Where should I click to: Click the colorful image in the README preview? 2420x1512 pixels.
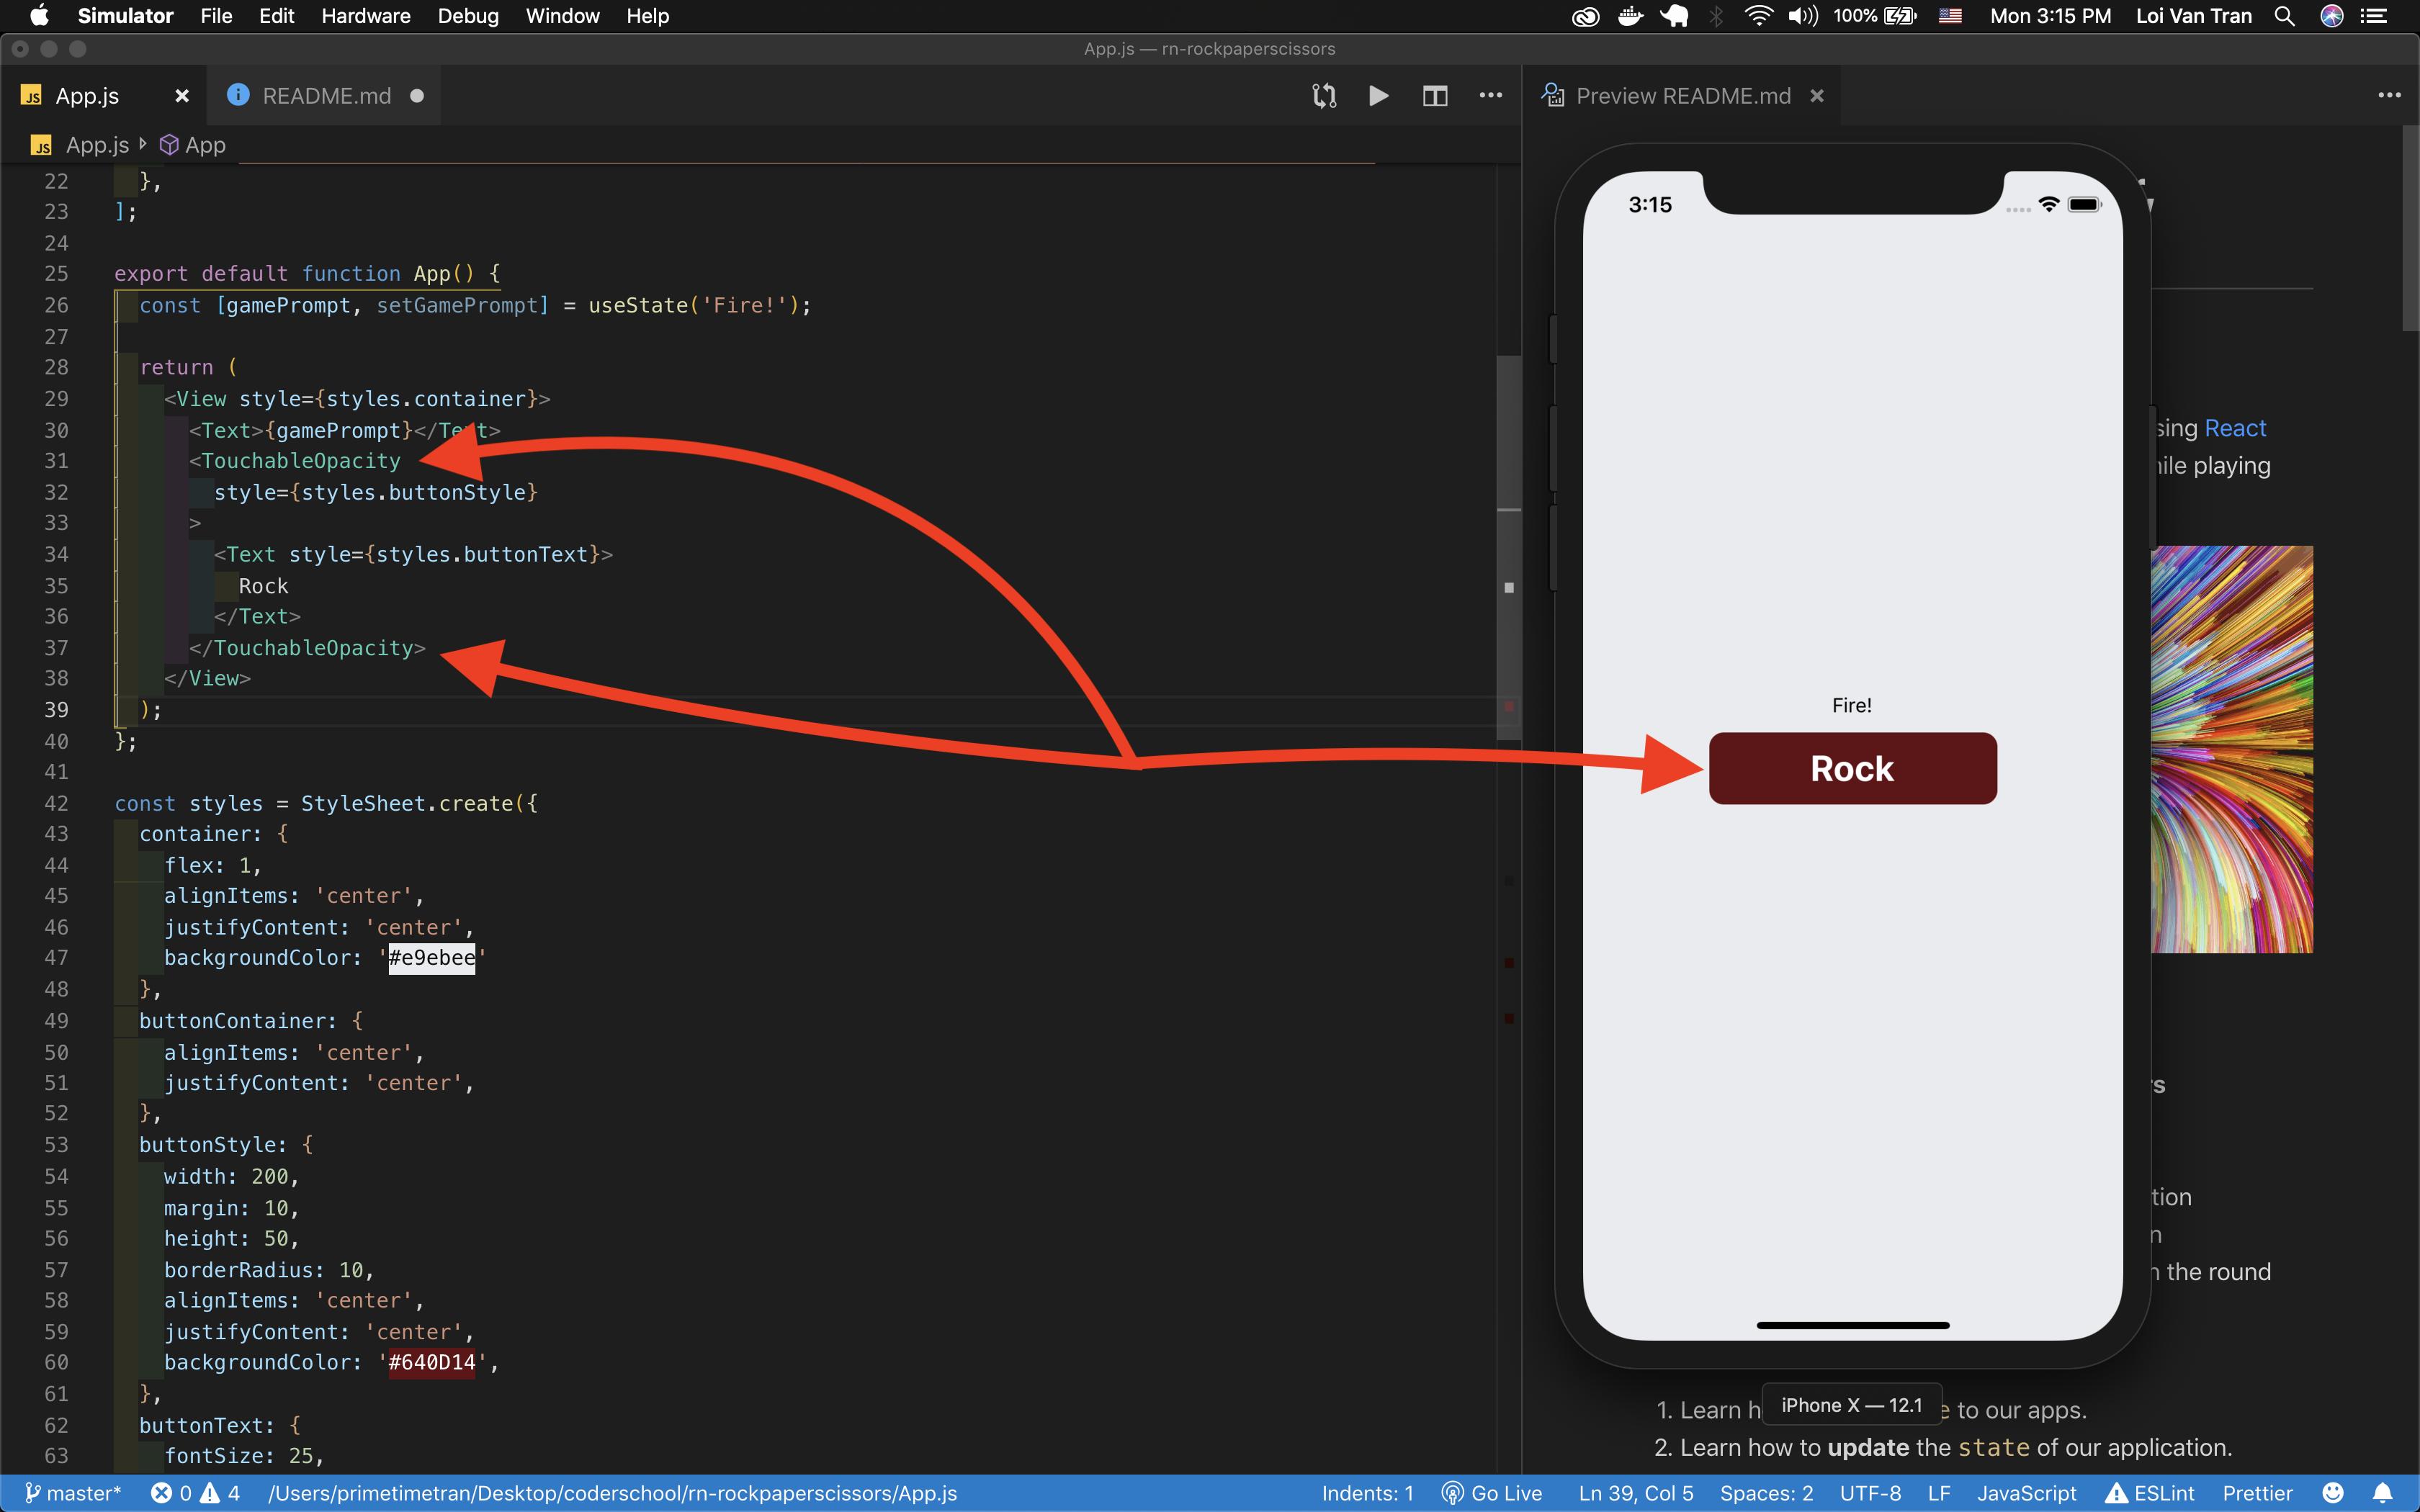tap(2232, 749)
